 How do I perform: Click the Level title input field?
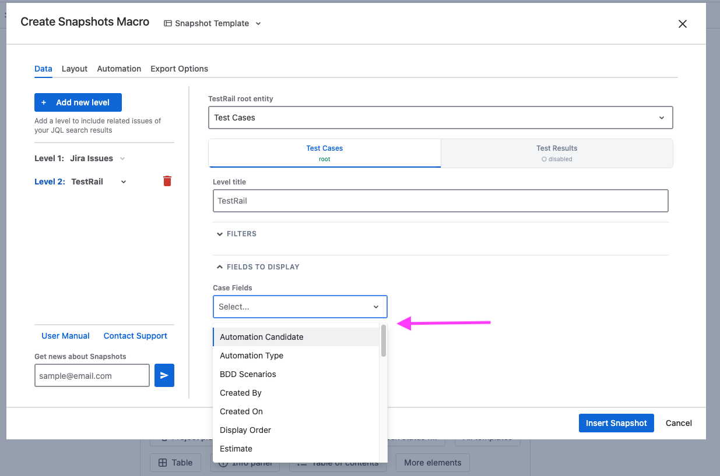440,201
